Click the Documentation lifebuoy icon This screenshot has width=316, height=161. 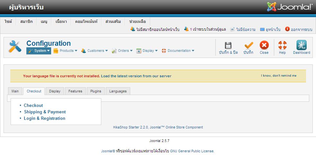point(164,51)
